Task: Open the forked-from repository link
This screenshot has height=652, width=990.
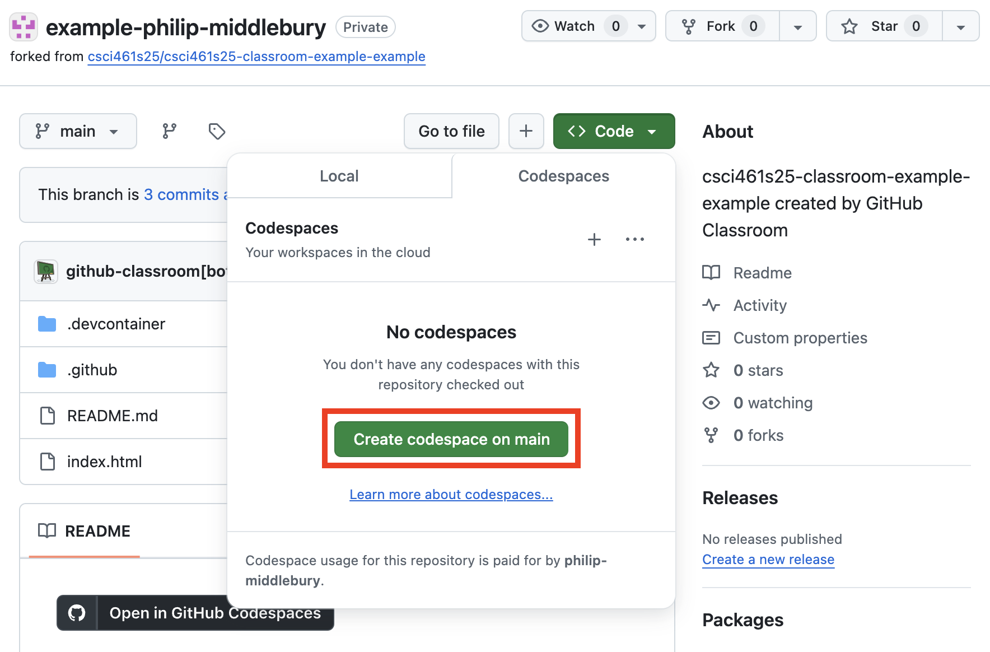Action: pyautogui.click(x=256, y=57)
